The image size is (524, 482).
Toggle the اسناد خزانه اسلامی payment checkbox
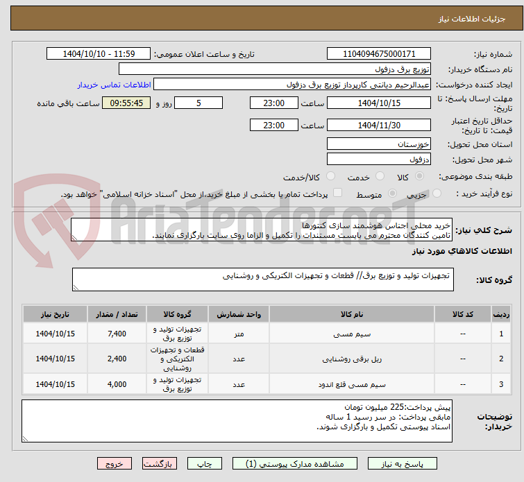(337, 193)
